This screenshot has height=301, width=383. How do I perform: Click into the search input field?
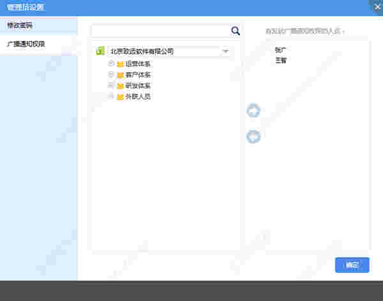click(161, 31)
